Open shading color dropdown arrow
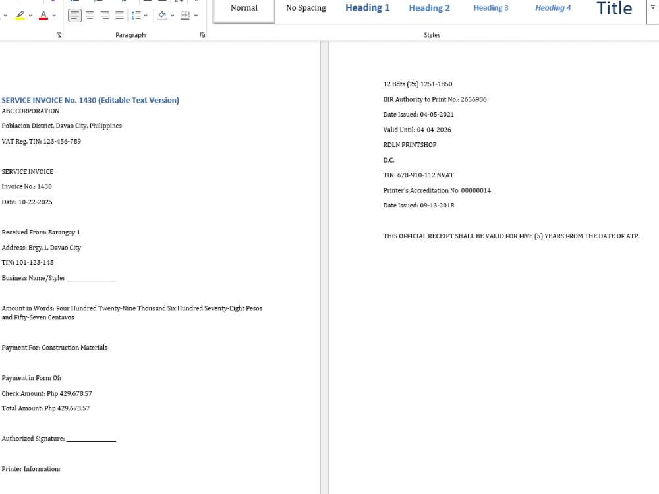 pyautogui.click(x=172, y=16)
